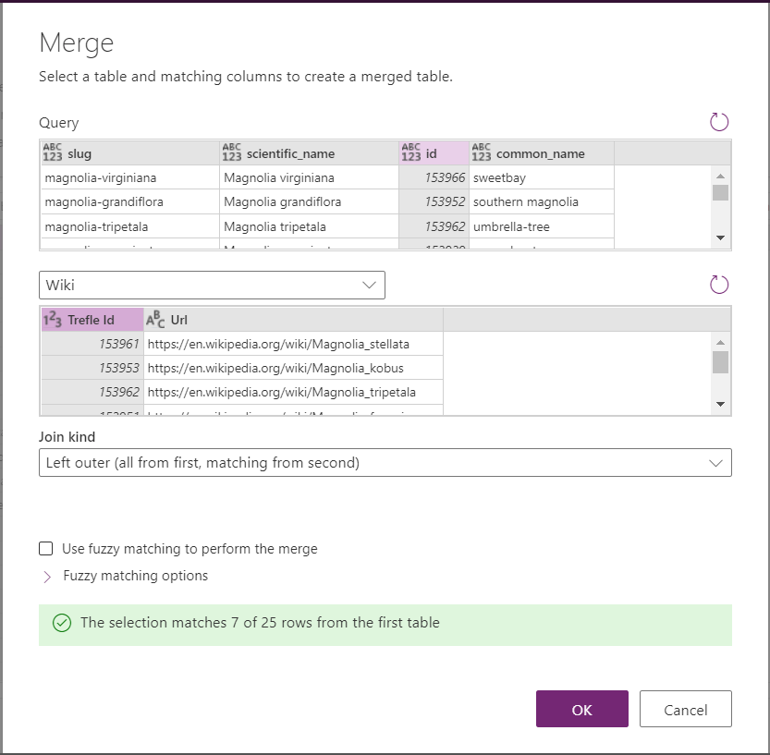The image size is (770, 755).
Task: Confirm the merge with OK
Action: 581,709
